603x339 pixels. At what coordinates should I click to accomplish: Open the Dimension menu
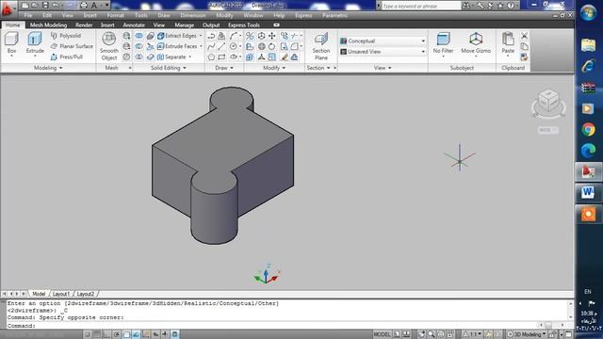(193, 15)
